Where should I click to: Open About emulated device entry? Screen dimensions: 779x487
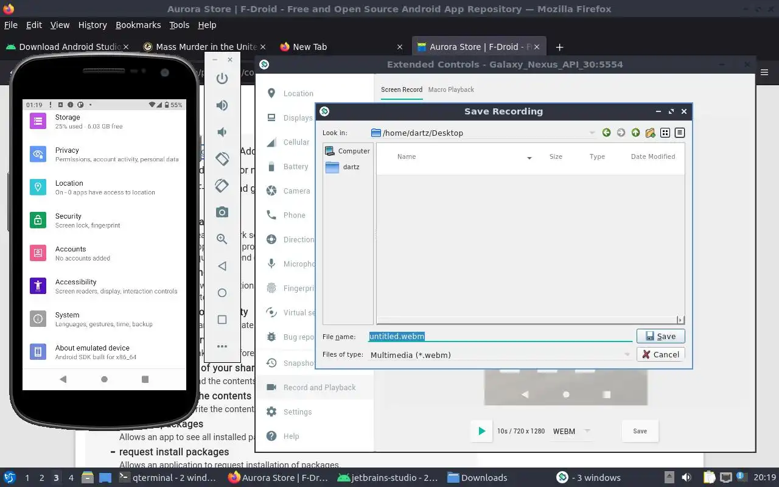pyautogui.click(x=104, y=351)
